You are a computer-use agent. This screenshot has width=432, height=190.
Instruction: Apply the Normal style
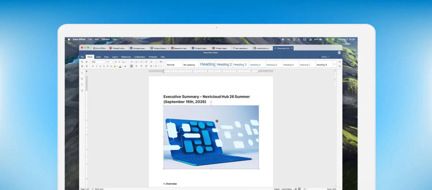pos(174,65)
